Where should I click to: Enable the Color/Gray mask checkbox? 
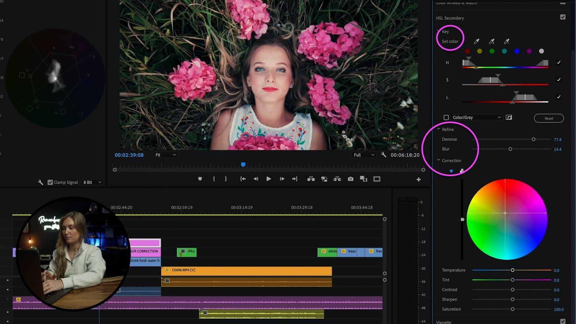[446, 117]
